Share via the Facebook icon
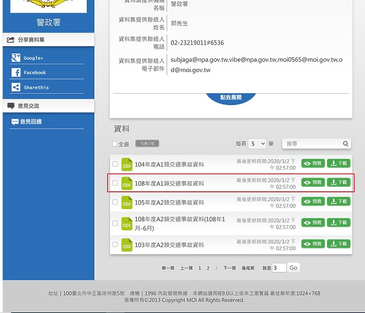Screen dimensions: 365x313 16,73
